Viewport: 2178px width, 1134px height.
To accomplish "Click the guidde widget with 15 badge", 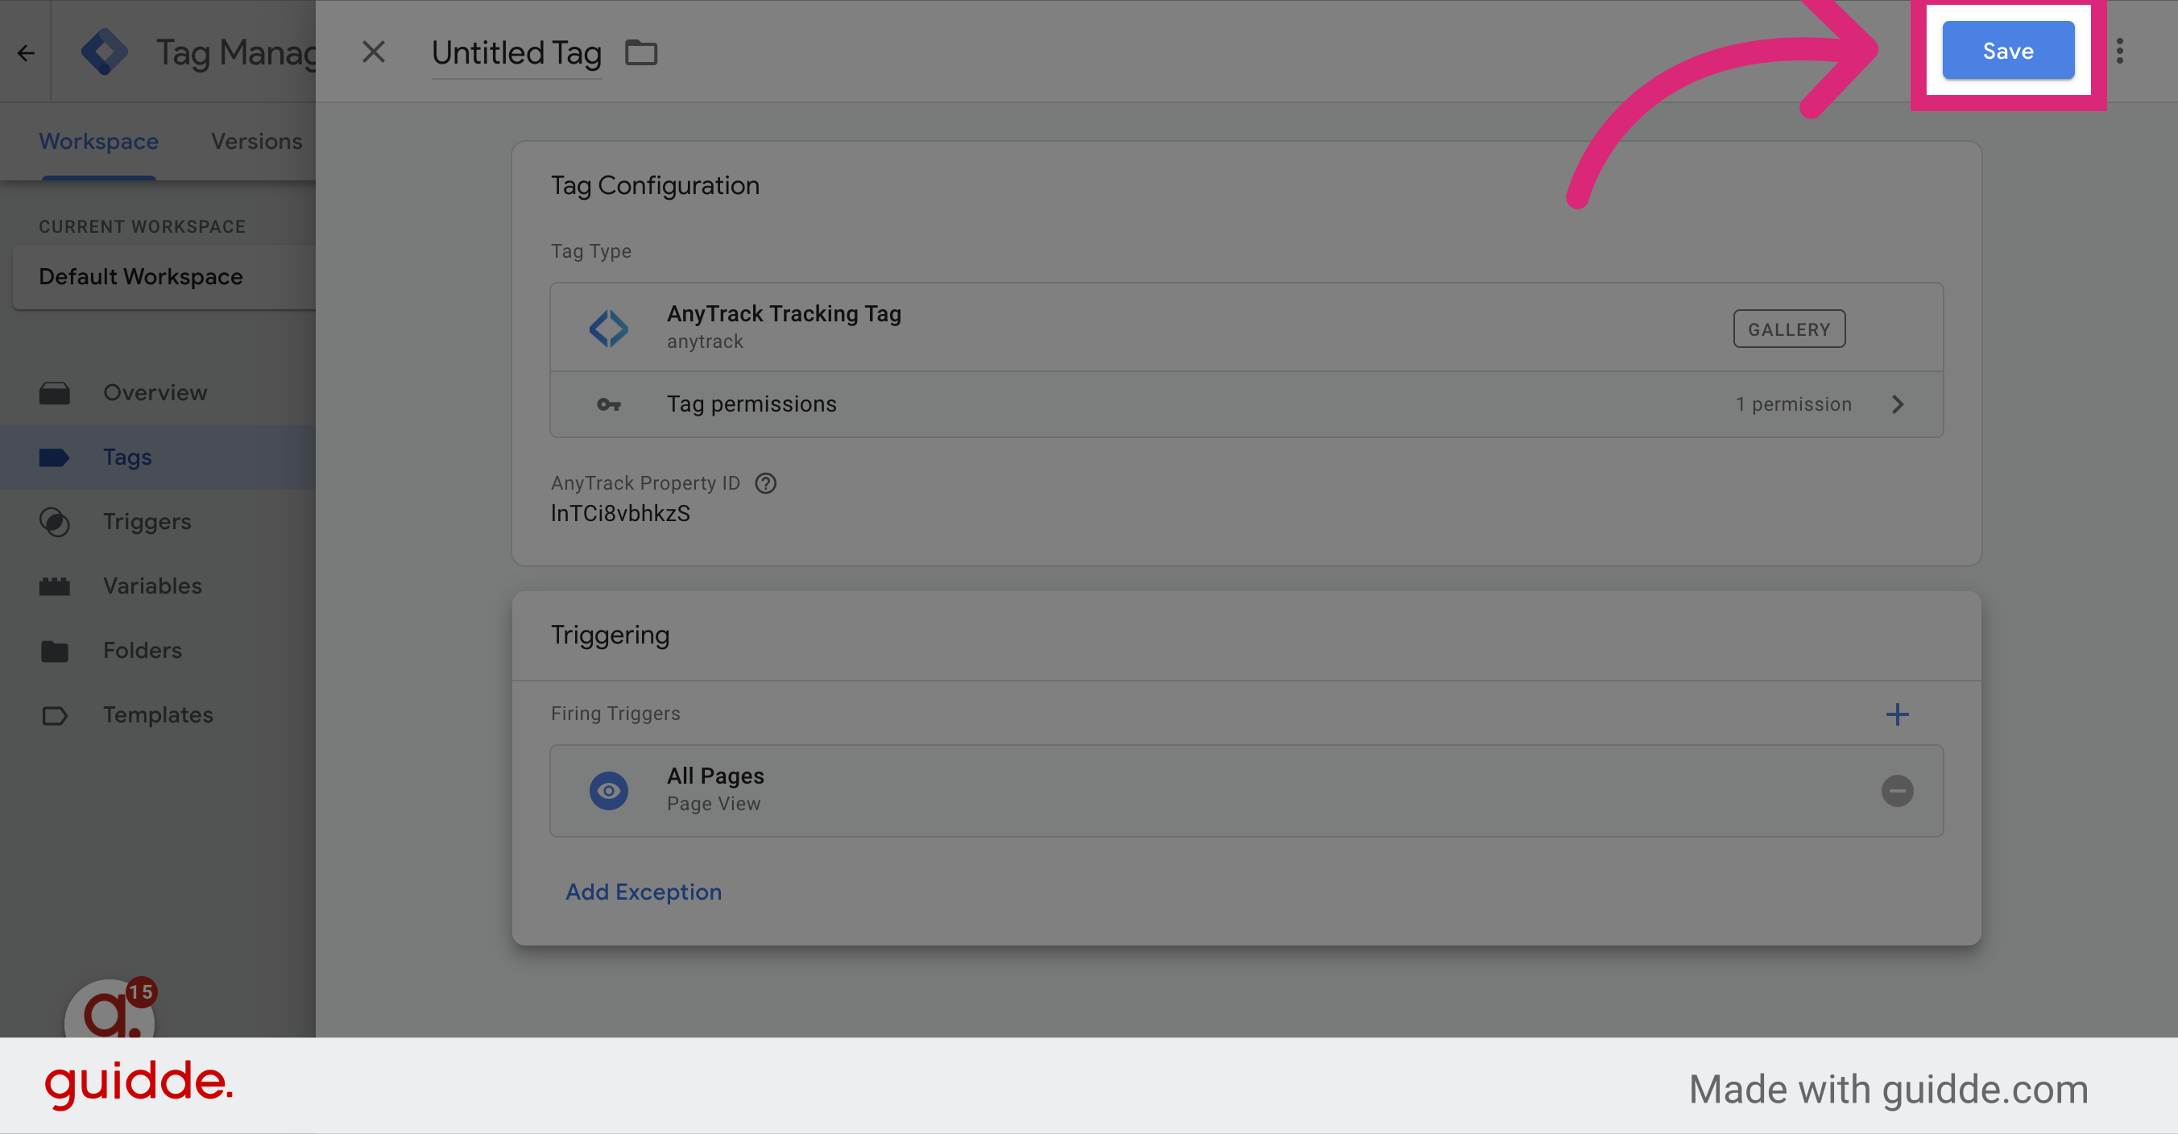I will [x=111, y=1011].
